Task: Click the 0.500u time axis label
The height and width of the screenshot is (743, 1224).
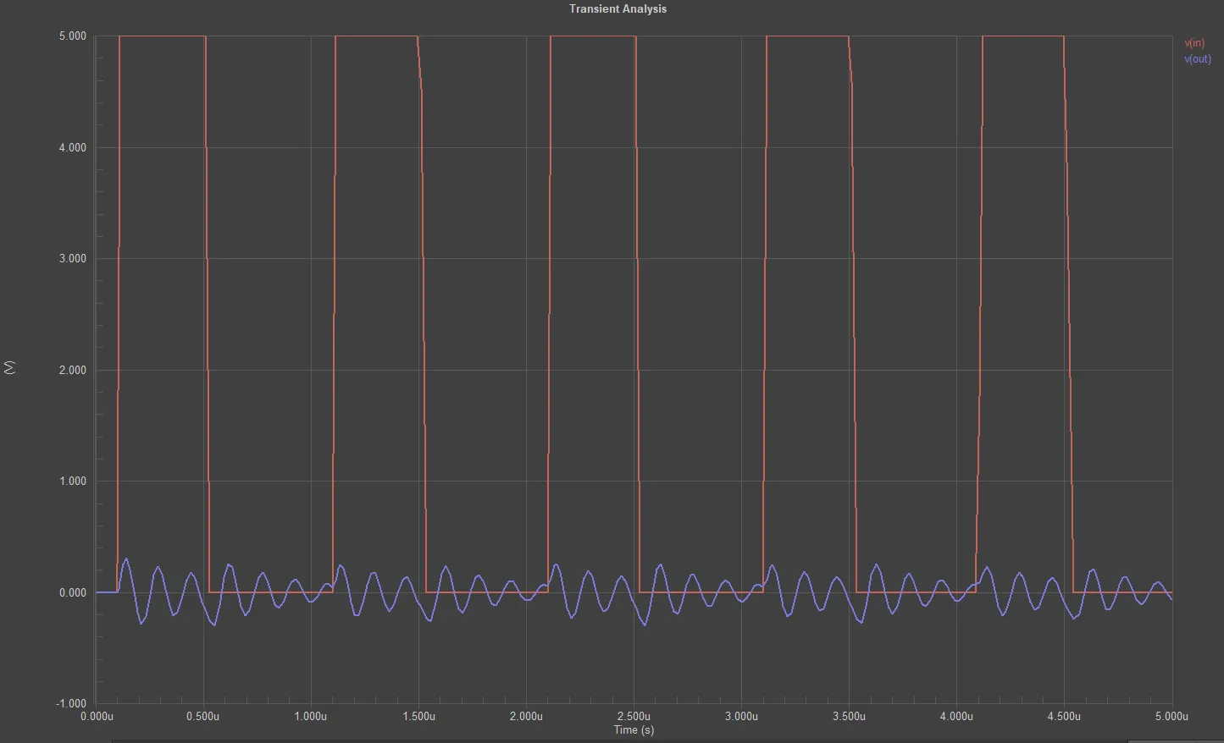Action: coord(203,717)
